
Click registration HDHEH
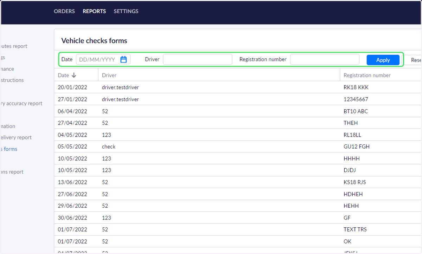click(x=353, y=194)
